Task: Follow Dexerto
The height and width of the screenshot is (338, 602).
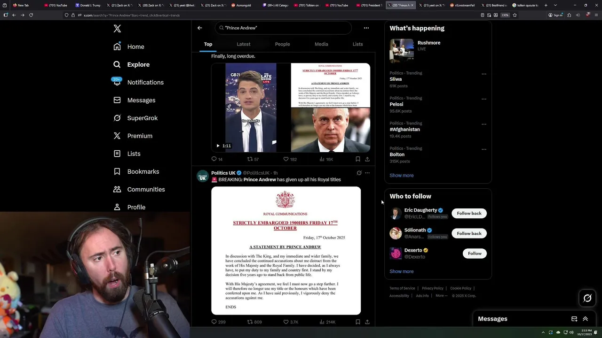Action: click(475, 253)
